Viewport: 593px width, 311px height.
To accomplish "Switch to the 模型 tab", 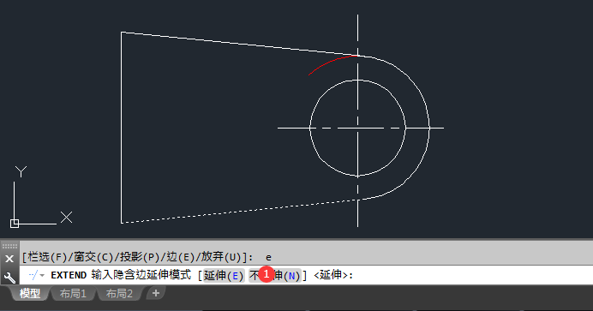I will tap(30, 293).
